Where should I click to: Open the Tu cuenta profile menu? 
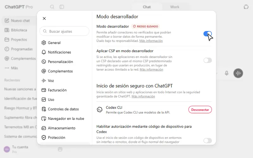pos(16,149)
